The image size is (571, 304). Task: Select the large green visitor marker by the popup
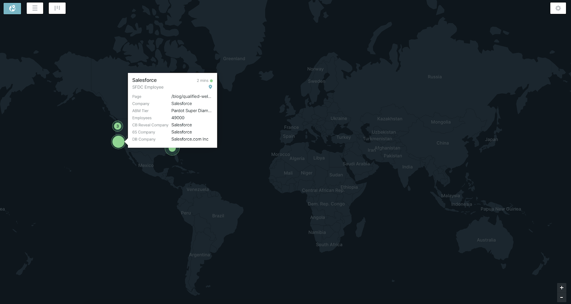[118, 142]
